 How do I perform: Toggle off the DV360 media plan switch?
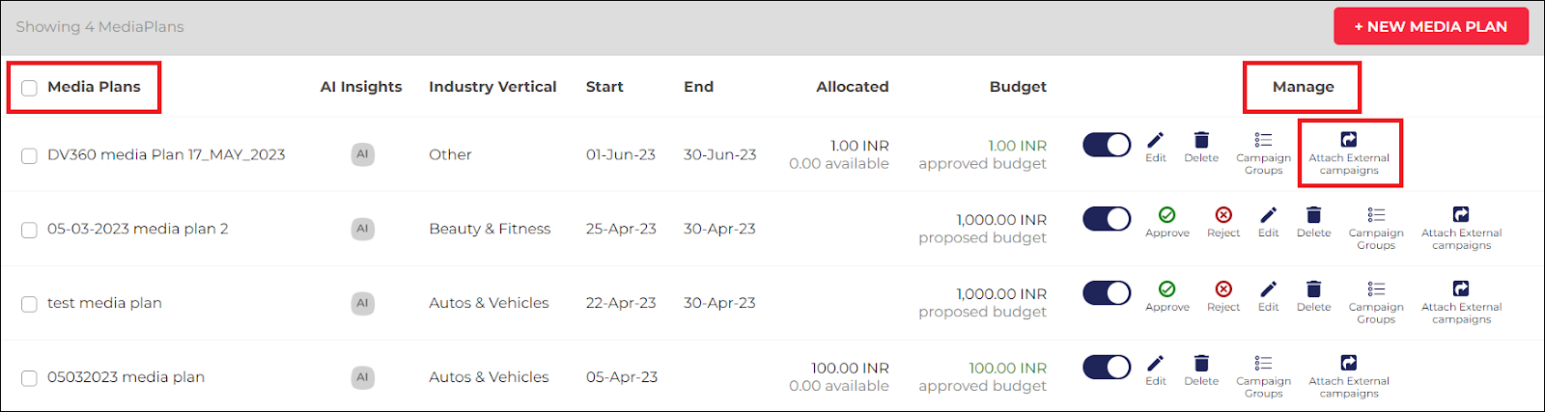[1107, 145]
